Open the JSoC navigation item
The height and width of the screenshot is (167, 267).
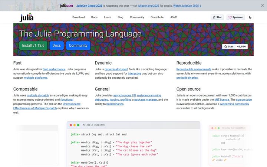pos(173,17)
